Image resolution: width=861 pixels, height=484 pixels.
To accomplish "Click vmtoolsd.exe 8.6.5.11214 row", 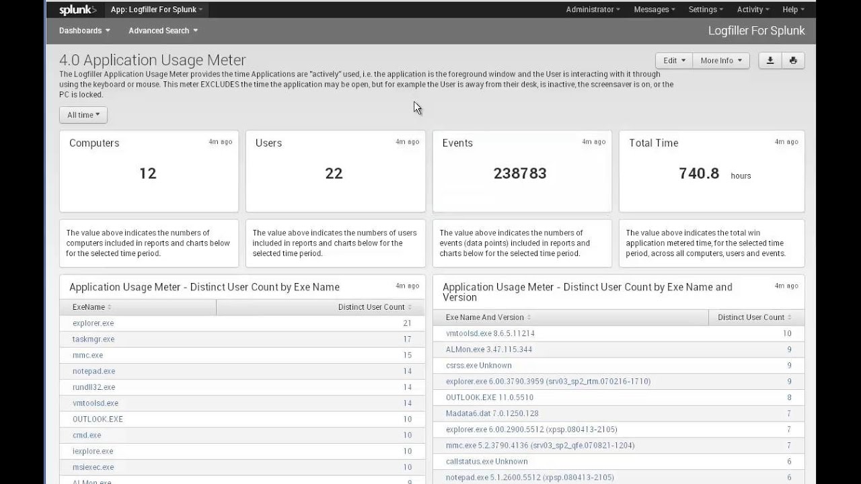I will coord(619,333).
